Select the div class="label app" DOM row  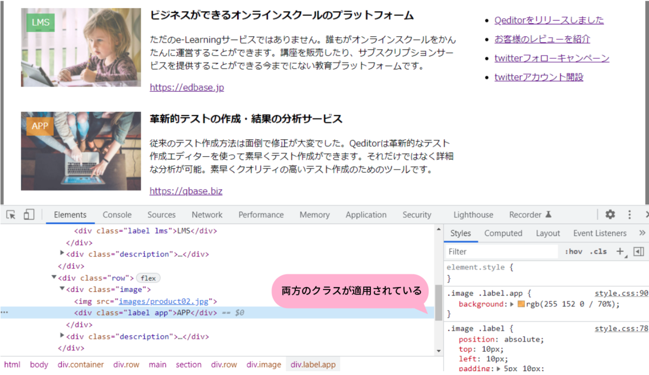tap(216, 312)
